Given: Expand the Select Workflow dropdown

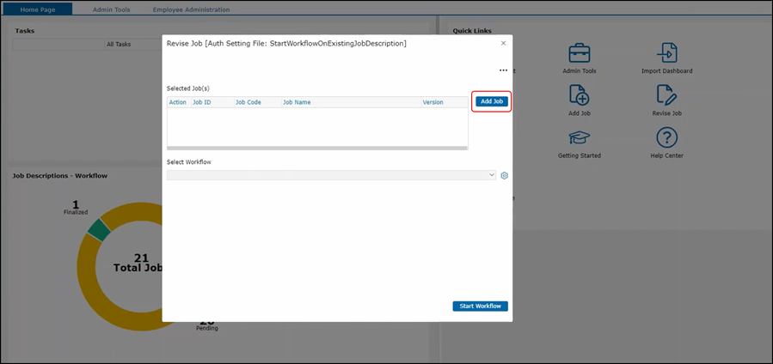Looking at the screenshot, I should [331, 175].
